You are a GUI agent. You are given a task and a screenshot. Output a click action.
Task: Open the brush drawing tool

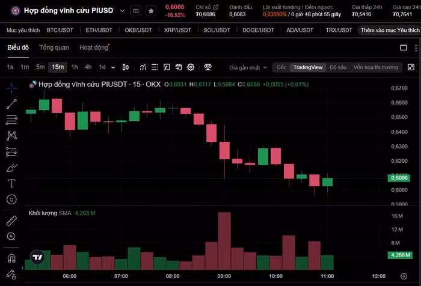pyautogui.click(x=11, y=168)
